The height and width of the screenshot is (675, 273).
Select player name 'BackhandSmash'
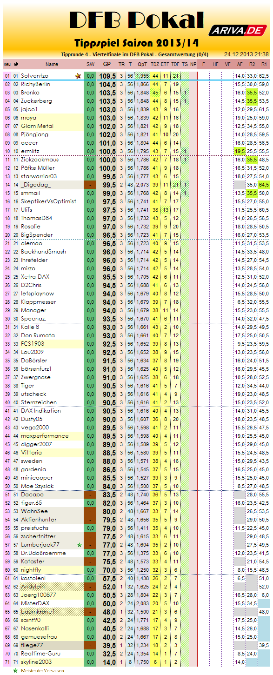(43, 252)
